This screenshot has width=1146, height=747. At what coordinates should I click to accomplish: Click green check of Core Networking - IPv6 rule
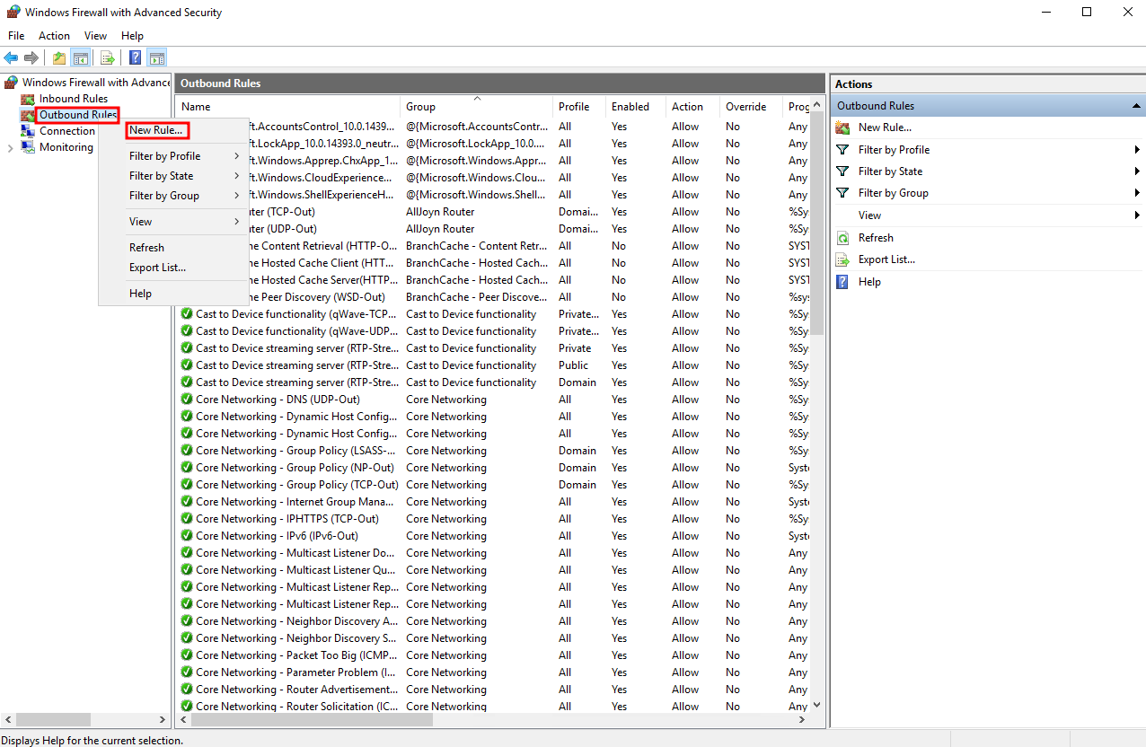click(187, 536)
